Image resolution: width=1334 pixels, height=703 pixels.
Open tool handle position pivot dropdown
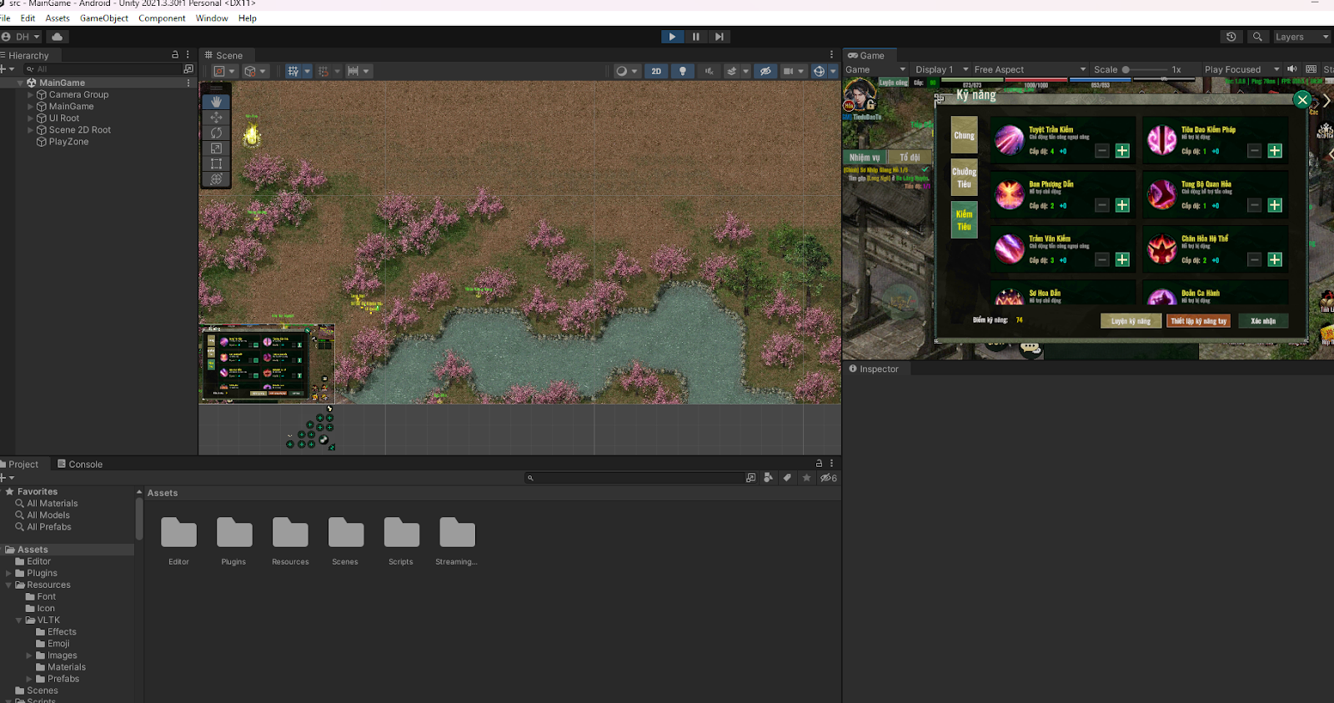pyautogui.click(x=225, y=71)
